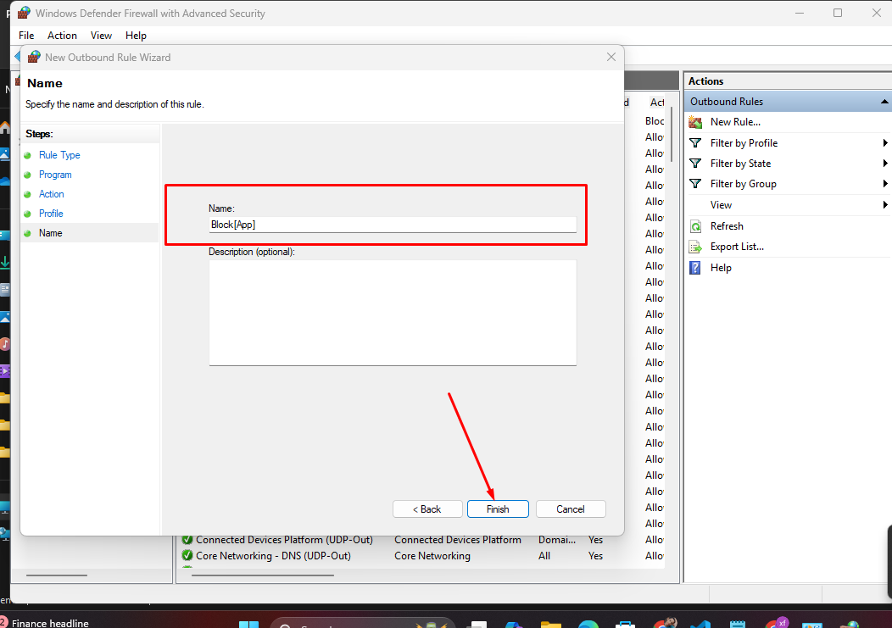This screenshot has height=628, width=892.
Task: Open the File menu
Action: pyautogui.click(x=26, y=36)
